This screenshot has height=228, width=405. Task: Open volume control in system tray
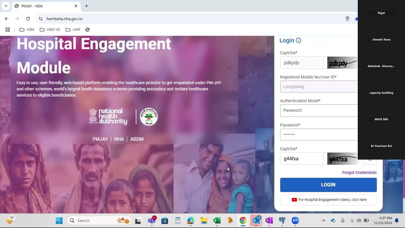click(359, 221)
